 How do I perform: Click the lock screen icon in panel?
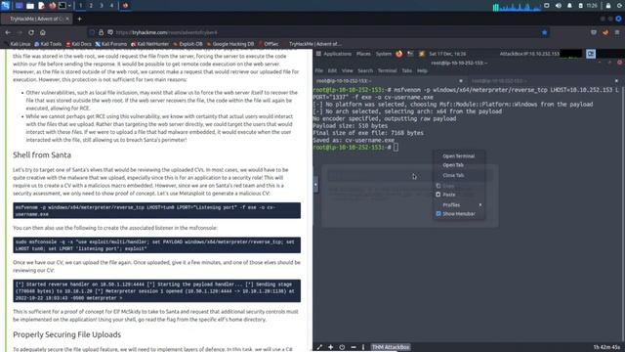(x=608, y=6)
